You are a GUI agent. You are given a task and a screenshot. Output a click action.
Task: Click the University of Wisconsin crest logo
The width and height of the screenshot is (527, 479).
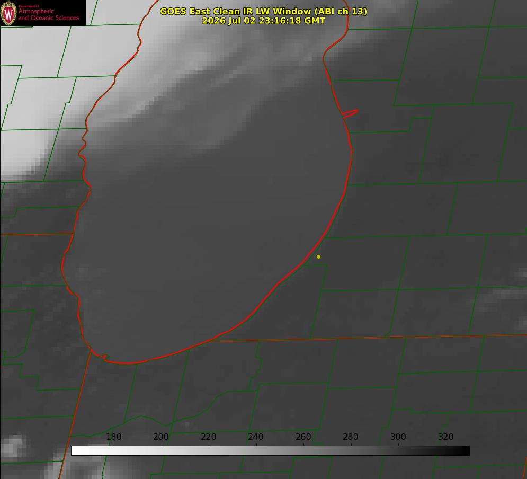point(8,13)
